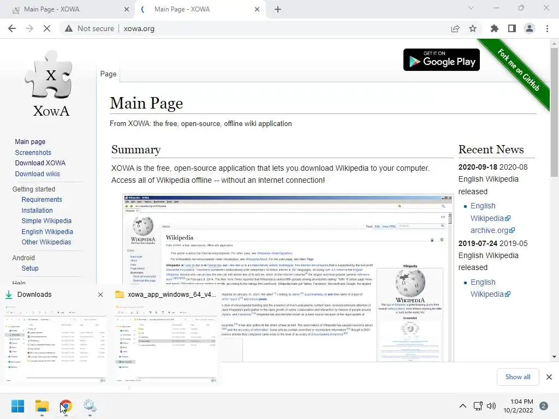The image size is (559, 419).
Task: Open the Chrome profile avatar
Action: 530,28
